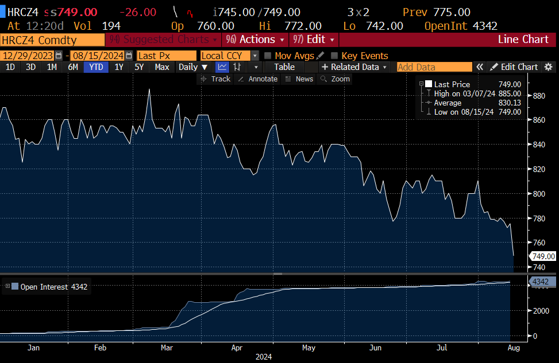
Task: Open the chart settings gear icon
Action: [x=548, y=67]
